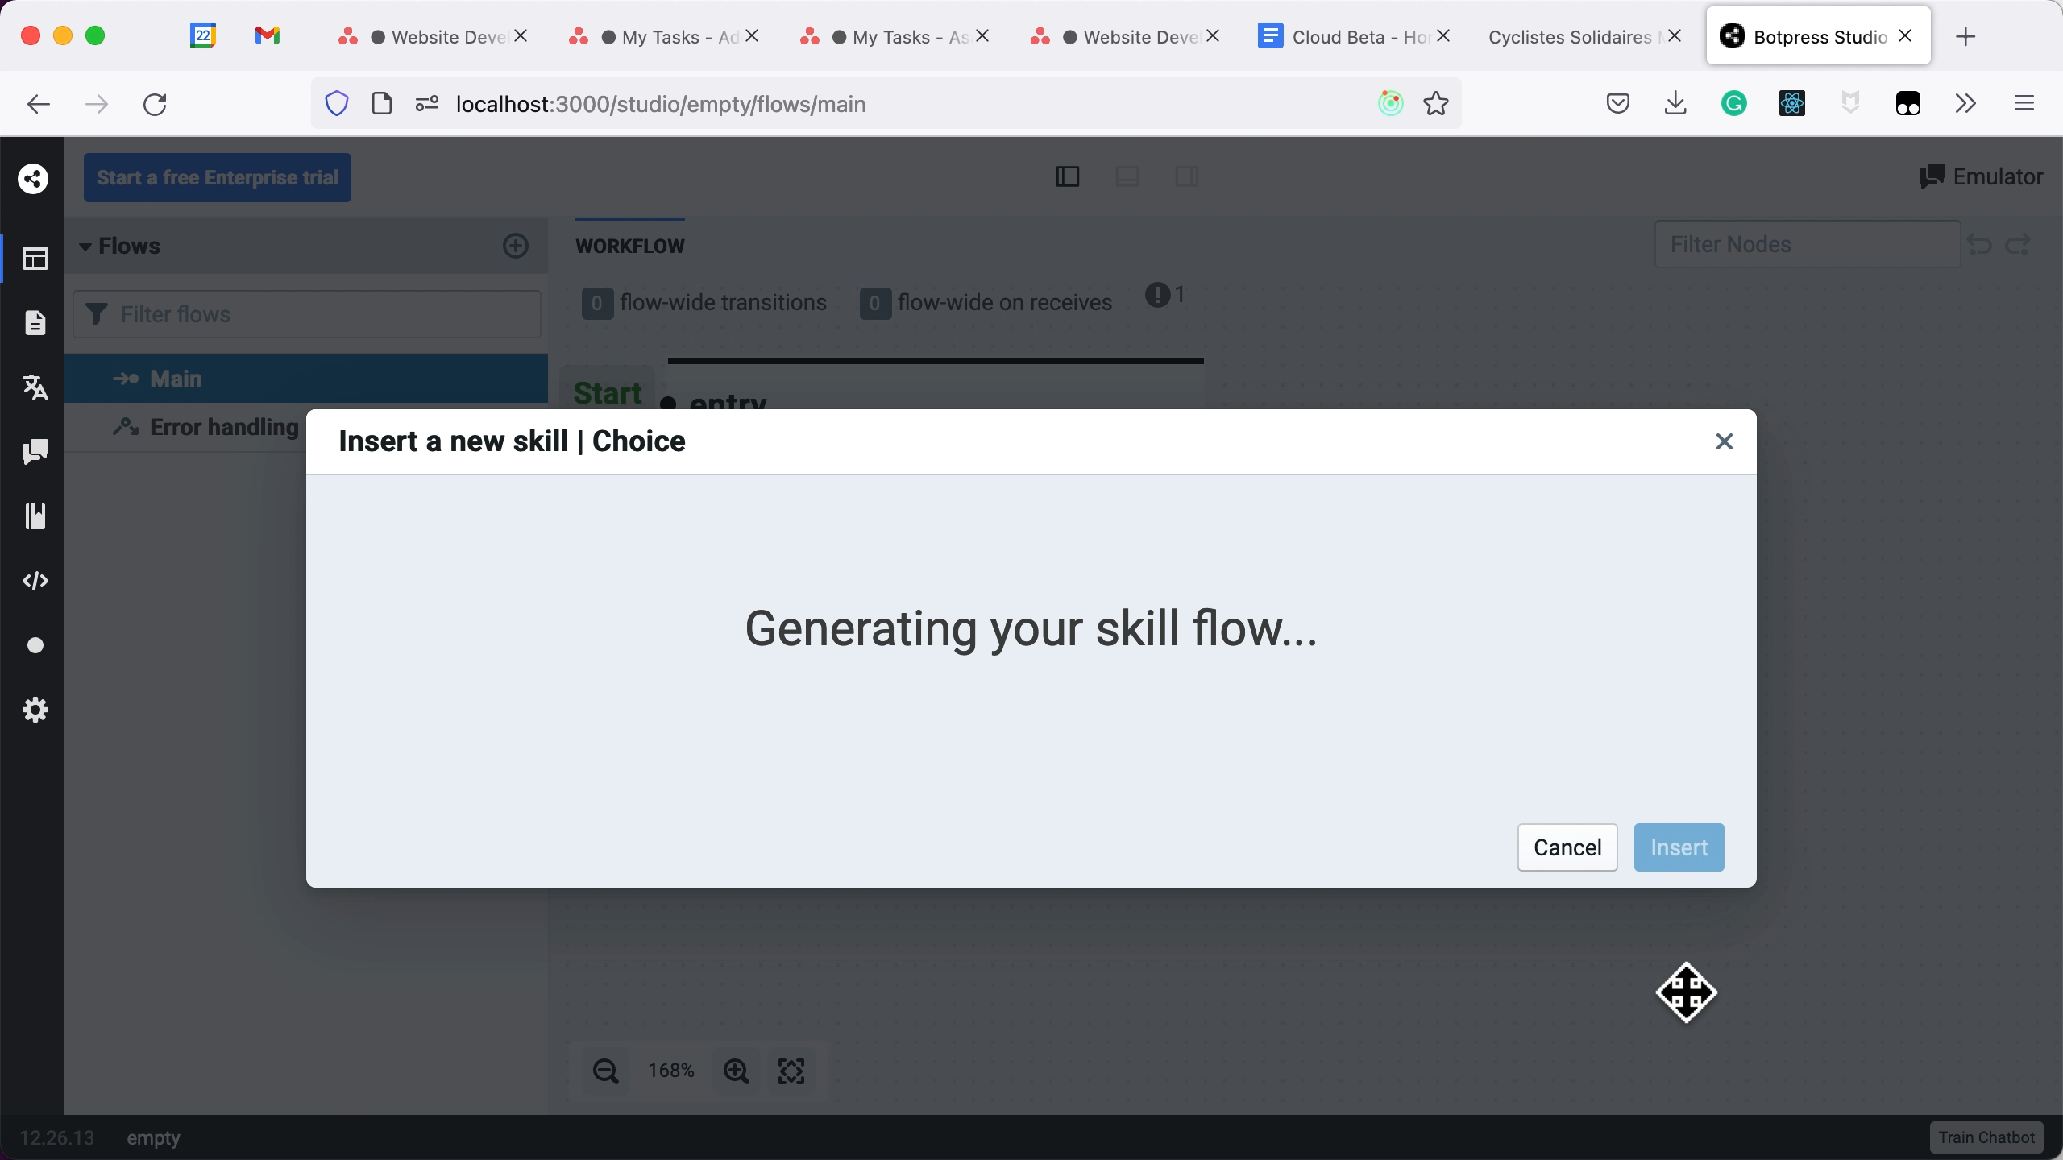This screenshot has width=2063, height=1160.
Task: Click the settings gear in sidebar
Action: [35, 710]
